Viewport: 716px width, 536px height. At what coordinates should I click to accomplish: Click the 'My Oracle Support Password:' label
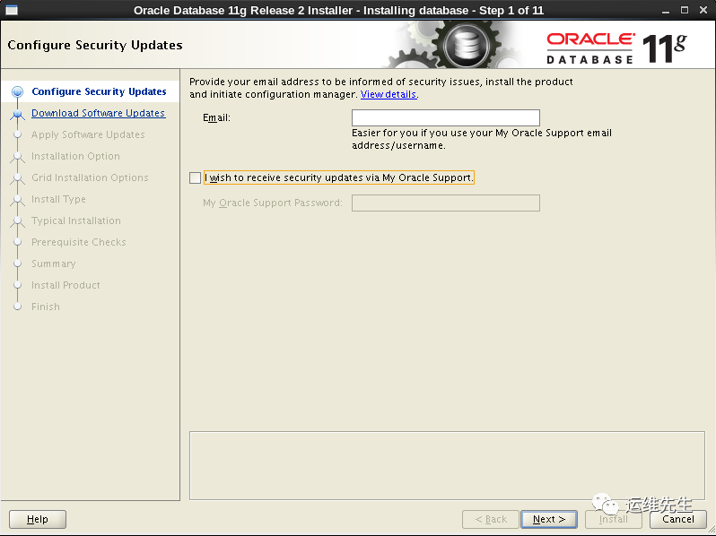pyautogui.click(x=273, y=203)
